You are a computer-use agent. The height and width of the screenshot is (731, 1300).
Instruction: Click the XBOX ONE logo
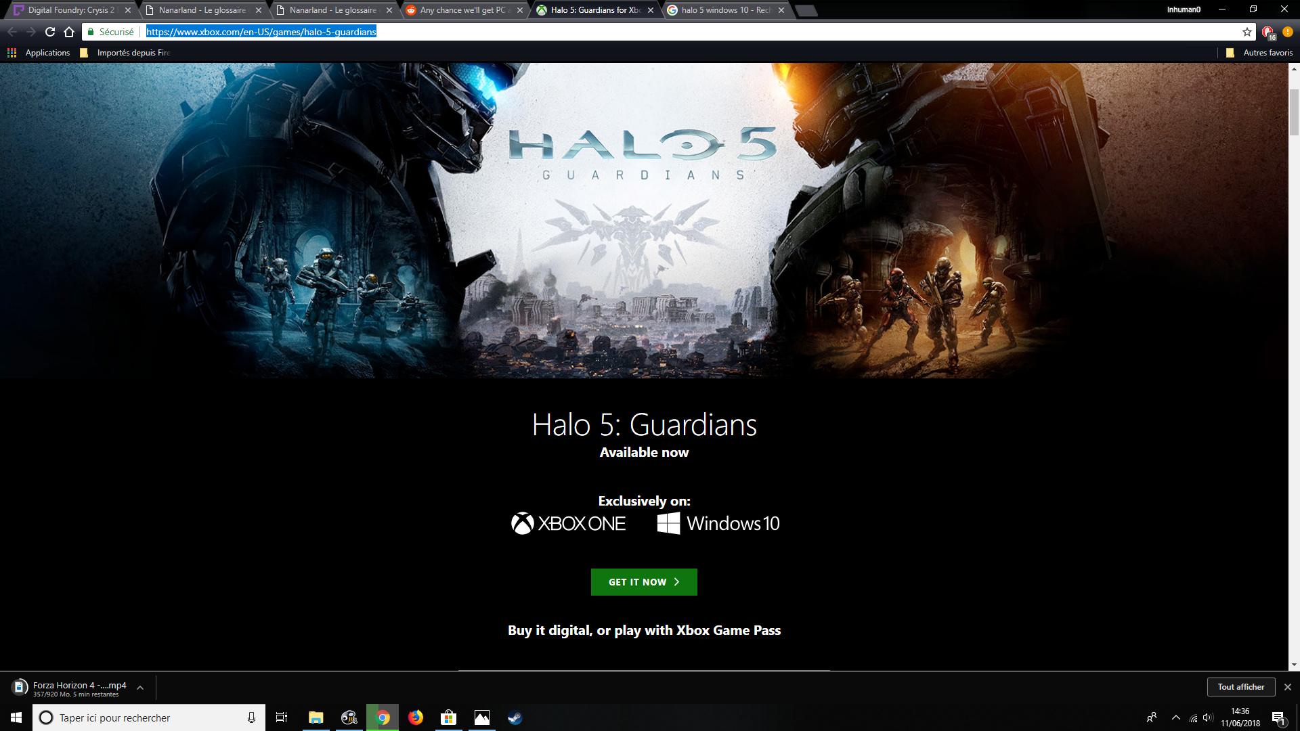point(569,523)
